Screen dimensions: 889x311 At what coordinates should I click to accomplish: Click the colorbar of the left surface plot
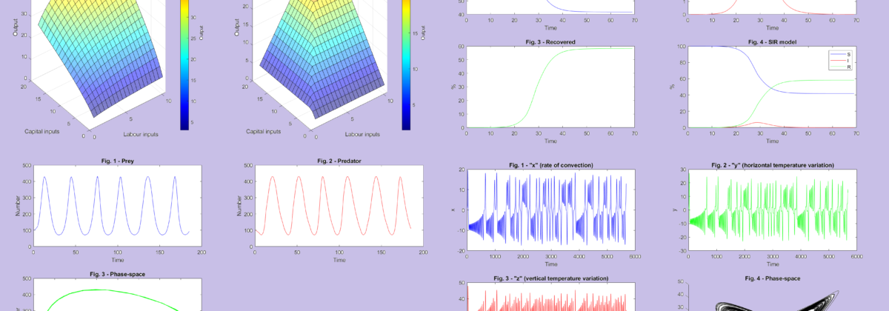(x=186, y=64)
